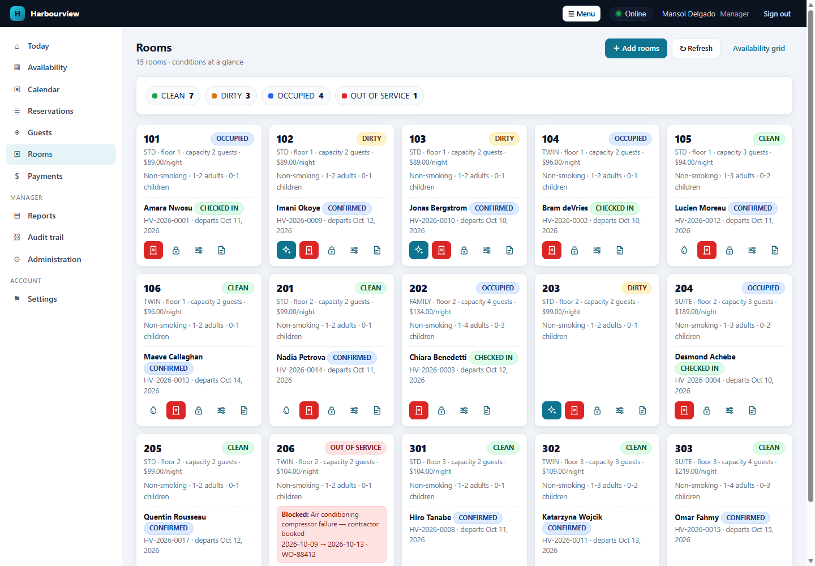Open Settings under Account
Image resolution: width=815 pixels, height=566 pixels.
click(61, 299)
